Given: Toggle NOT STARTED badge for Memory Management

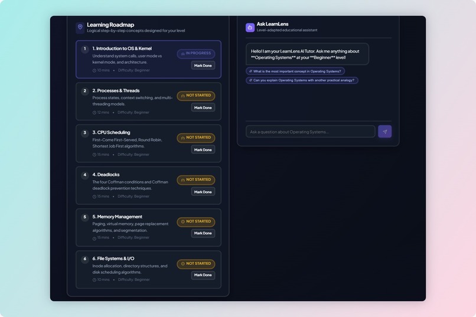Looking at the screenshot, I should [196, 222].
